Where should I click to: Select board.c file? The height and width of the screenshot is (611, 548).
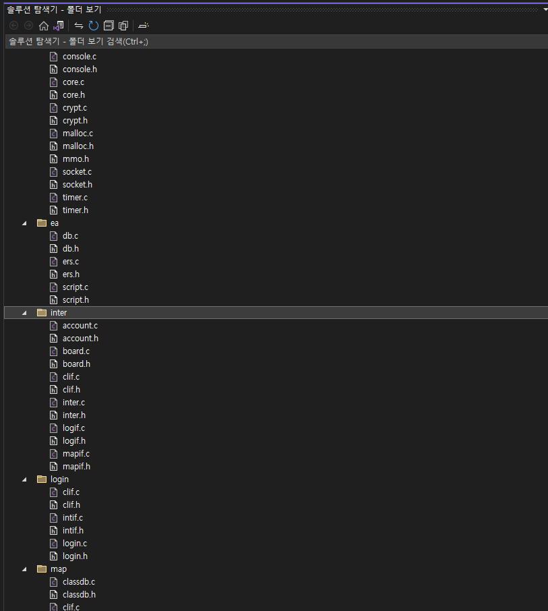click(x=76, y=351)
